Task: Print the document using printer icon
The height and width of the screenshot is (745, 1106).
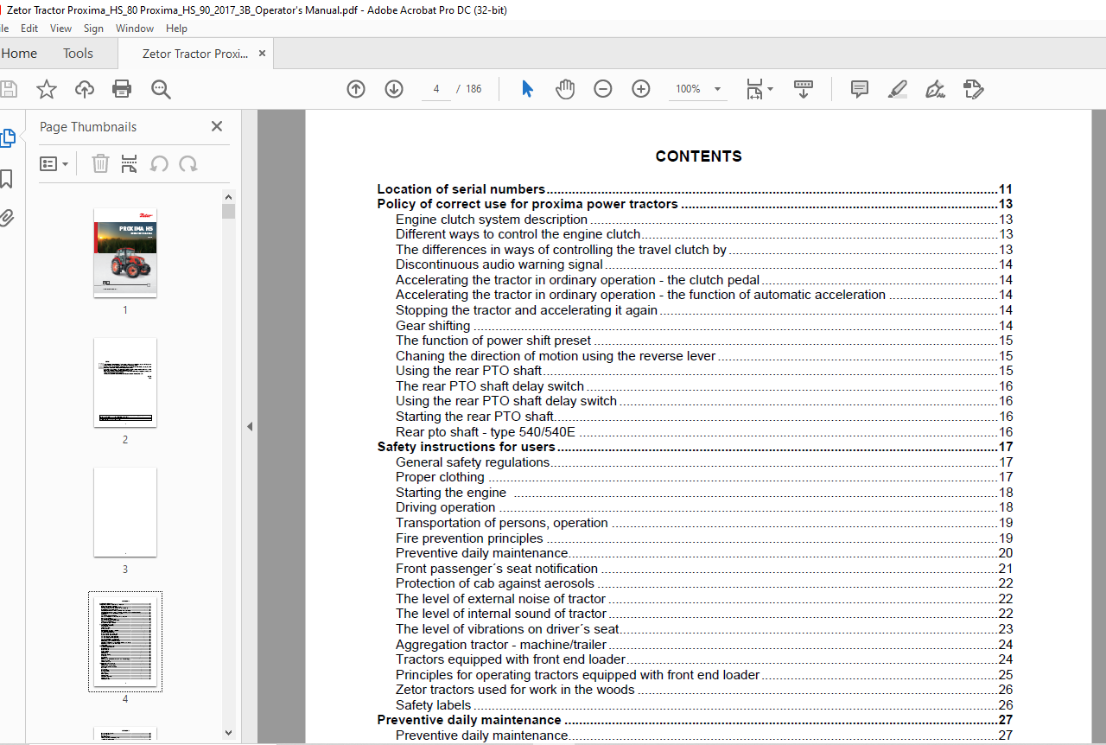Action: tap(122, 89)
